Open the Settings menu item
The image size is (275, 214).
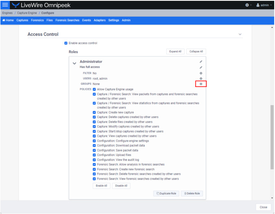pos(114,20)
